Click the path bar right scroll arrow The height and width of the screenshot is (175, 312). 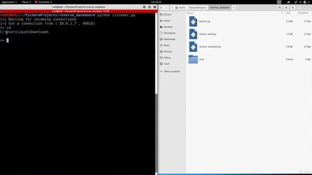click(x=234, y=8)
